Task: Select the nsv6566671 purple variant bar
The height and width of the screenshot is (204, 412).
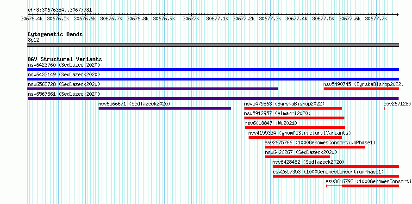Action: coord(165,108)
